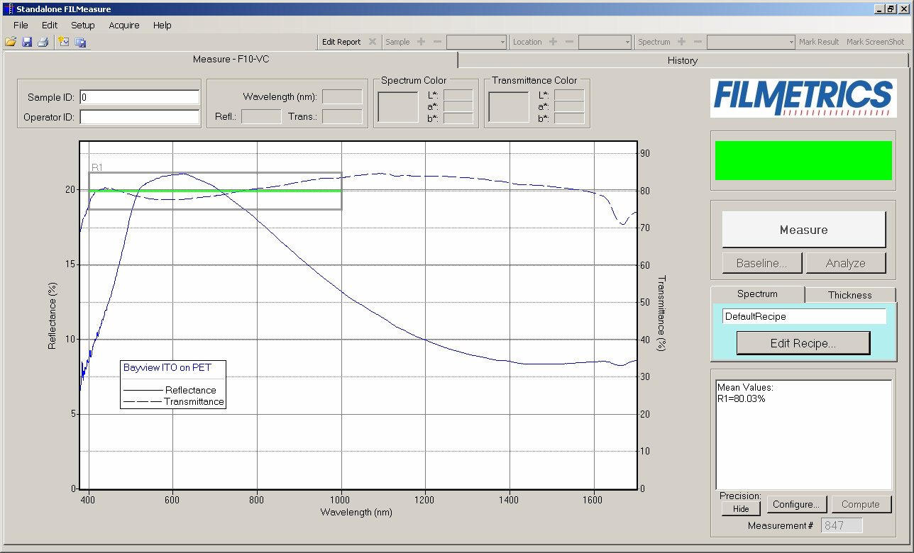Remove a Sample with the minus icon

[437, 42]
